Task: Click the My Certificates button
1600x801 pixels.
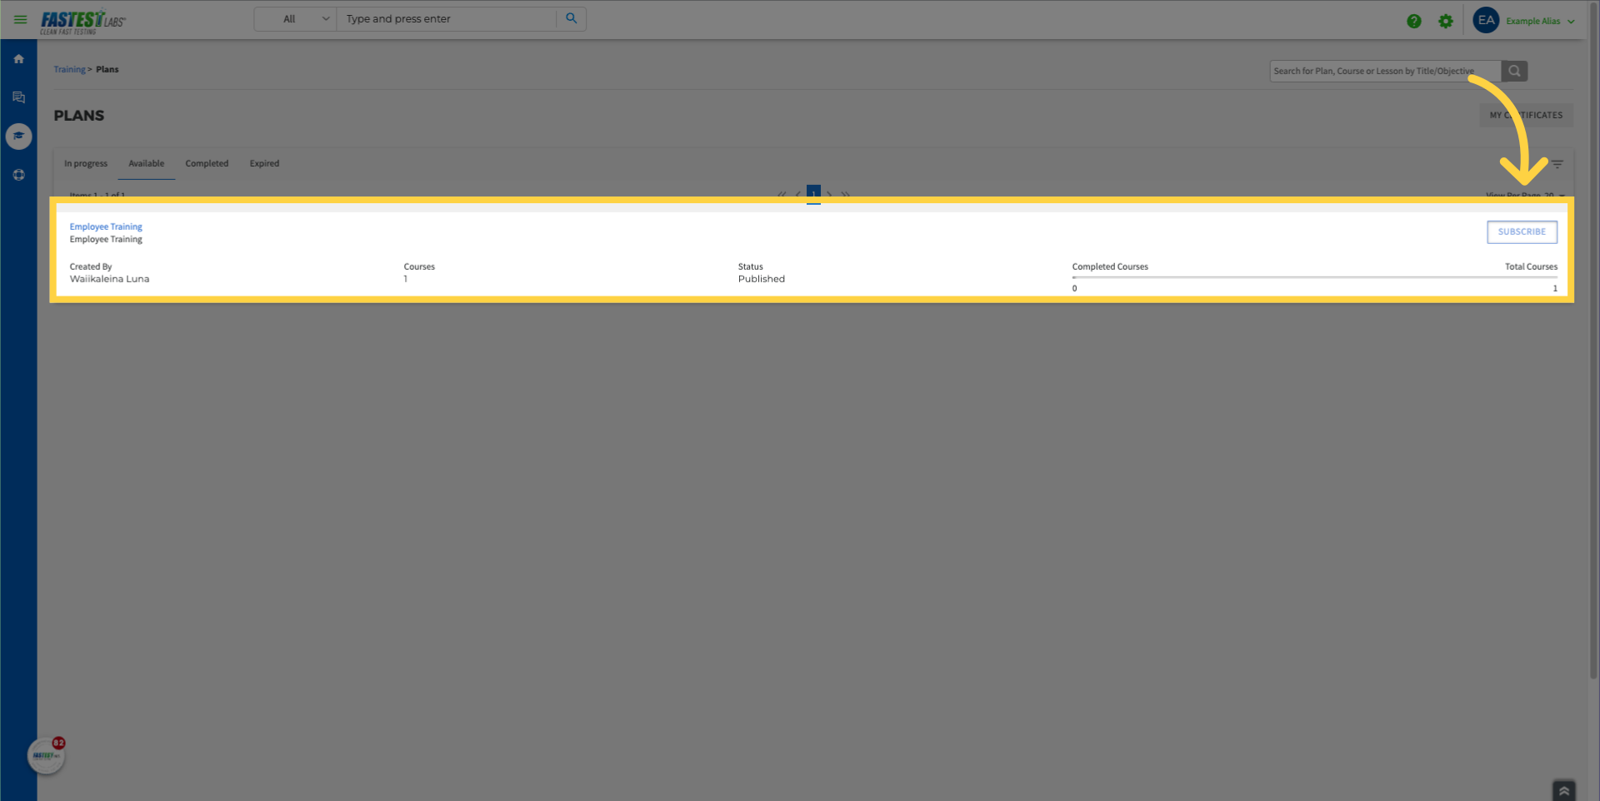Action: [1526, 115]
